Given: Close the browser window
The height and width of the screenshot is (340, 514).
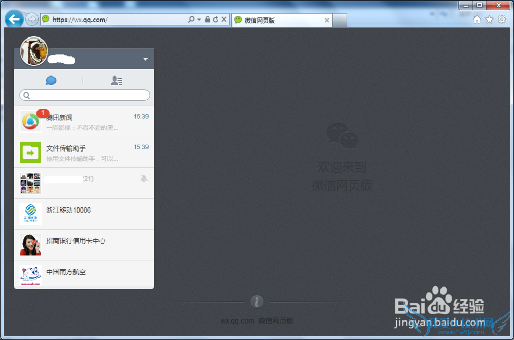Looking at the screenshot, I should (x=498, y=5).
